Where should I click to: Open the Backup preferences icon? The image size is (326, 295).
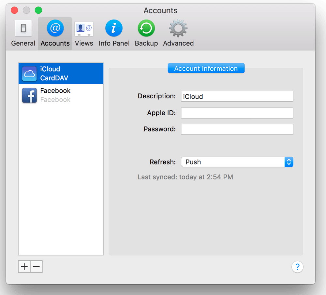coord(146,33)
